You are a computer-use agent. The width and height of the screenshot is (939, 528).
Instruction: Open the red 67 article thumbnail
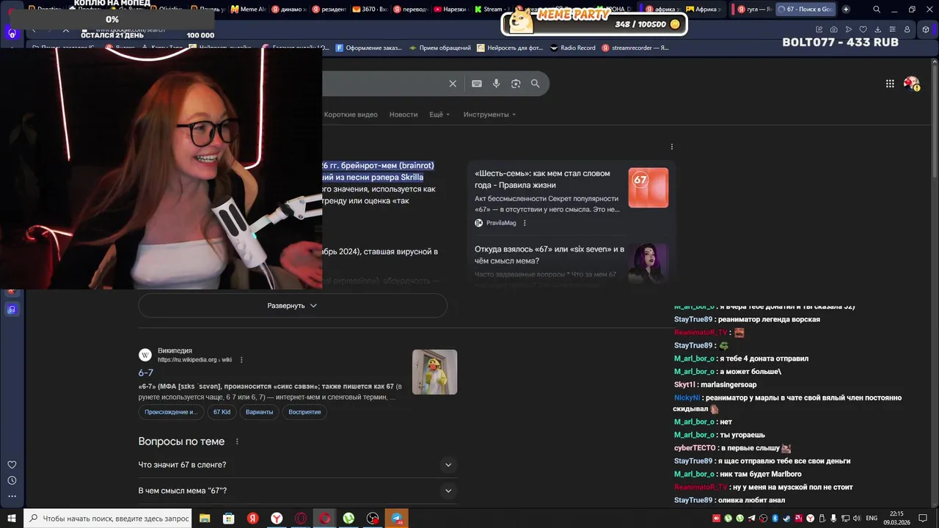(648, 188)
